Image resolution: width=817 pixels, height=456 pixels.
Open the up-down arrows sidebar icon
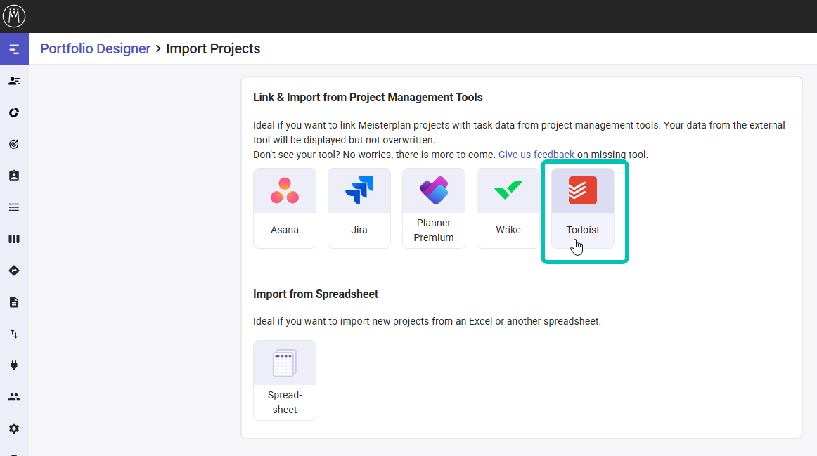(14, 334)
